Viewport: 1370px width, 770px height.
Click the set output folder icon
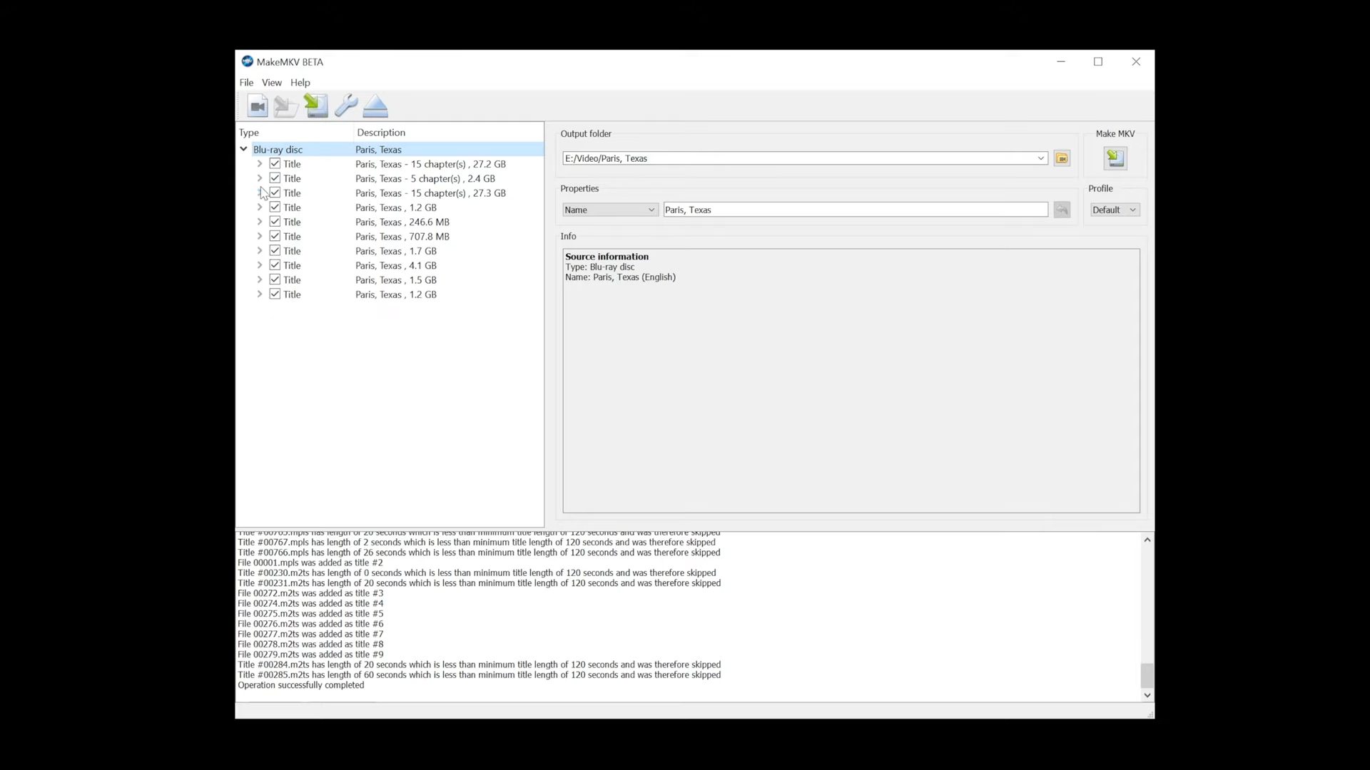click(1062, 158)
